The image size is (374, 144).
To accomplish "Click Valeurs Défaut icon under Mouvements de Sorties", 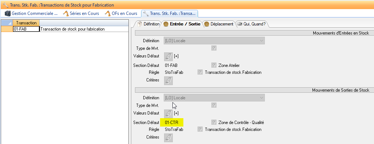I will [168, 113].
